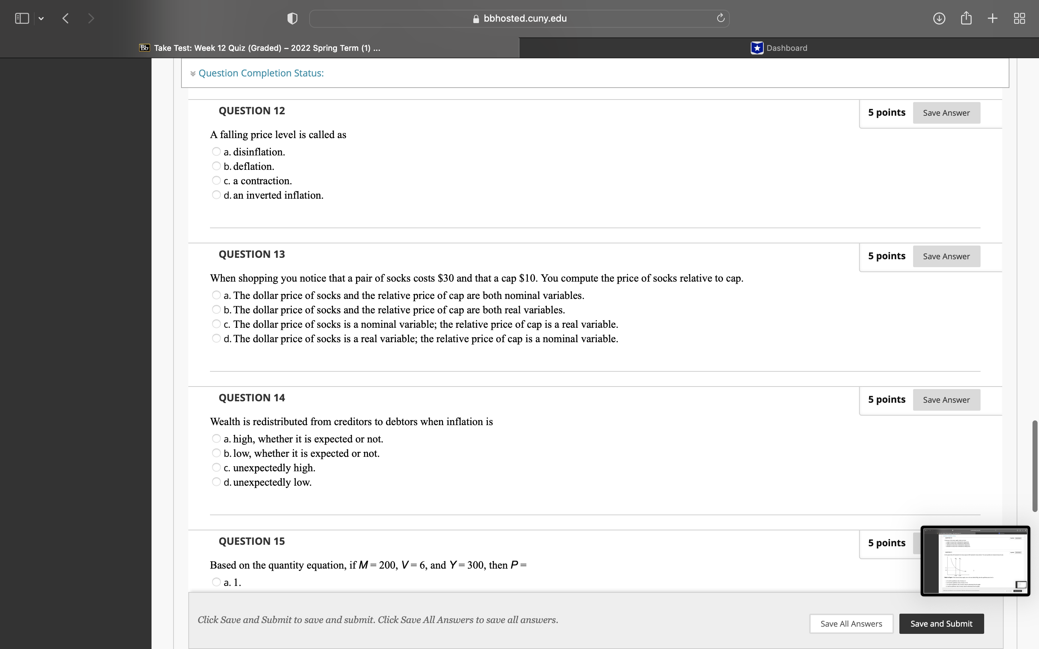Click the privacy shield icon

tap(292, 18)
